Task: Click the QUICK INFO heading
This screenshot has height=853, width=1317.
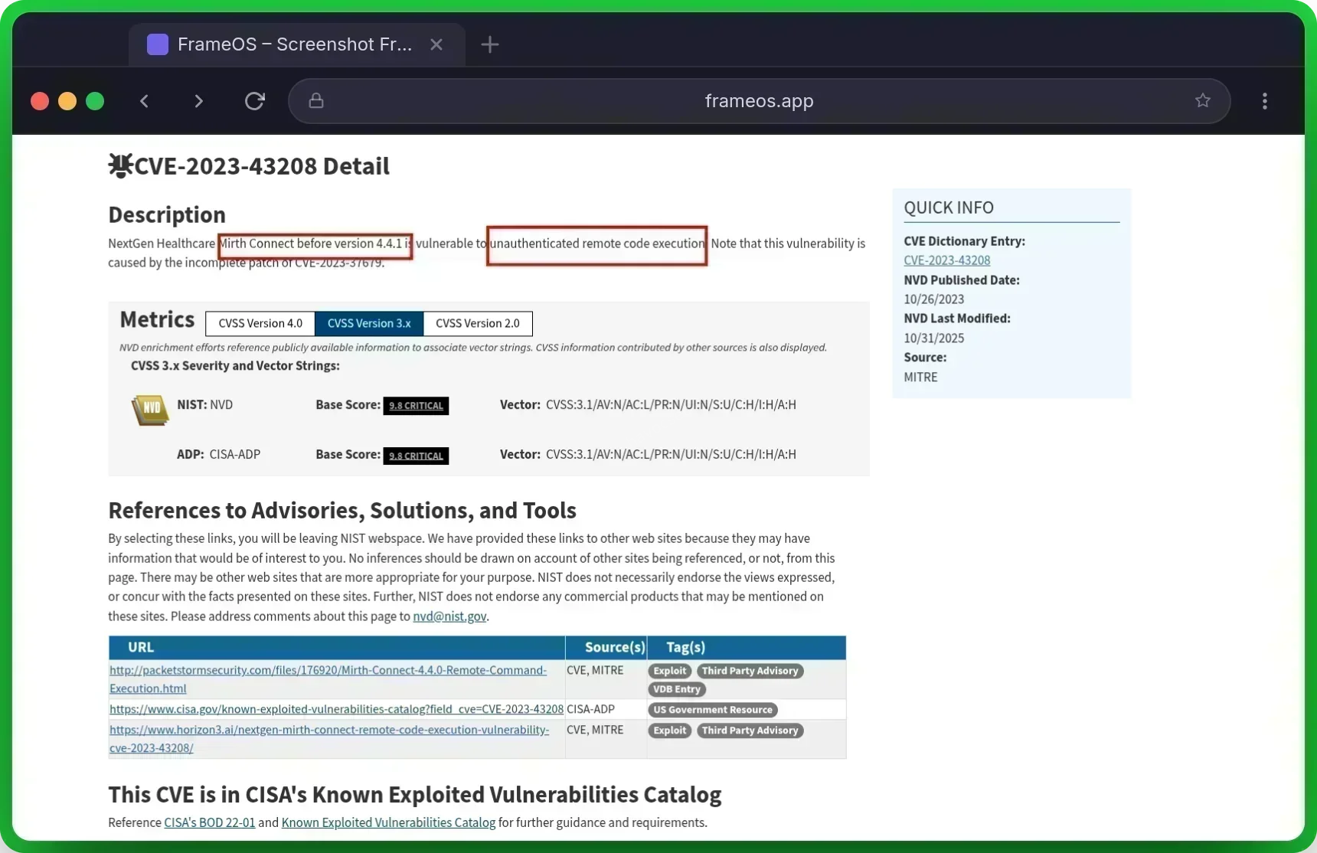Action: tap(949, 208)
